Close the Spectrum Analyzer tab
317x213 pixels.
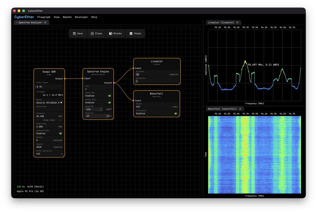tap(45, 23)
